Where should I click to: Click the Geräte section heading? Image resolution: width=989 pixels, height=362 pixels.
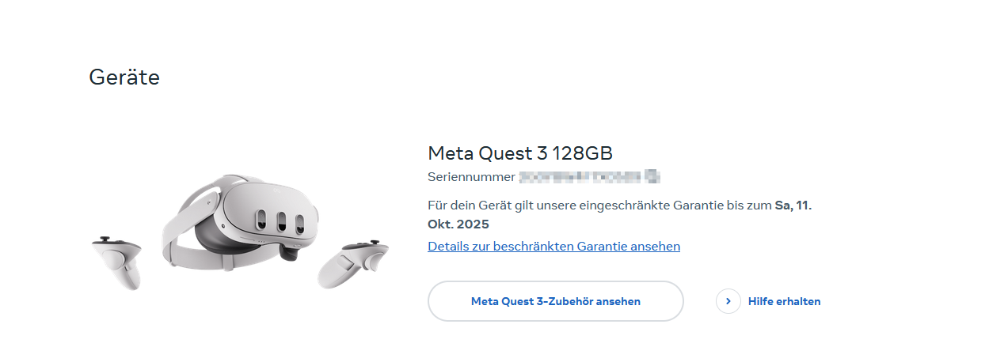pos(124,77)
